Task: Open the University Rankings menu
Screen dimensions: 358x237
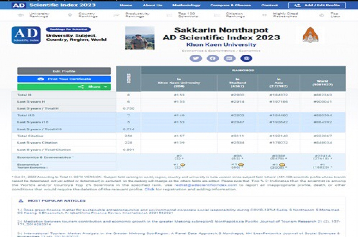Action: [38, 15]
